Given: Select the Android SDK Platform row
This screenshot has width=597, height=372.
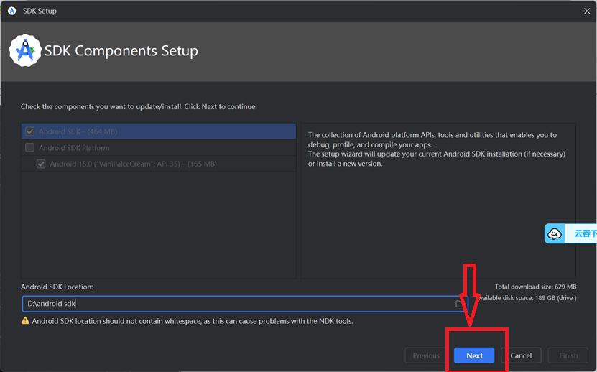Looking at the screenshot, I should pyautogui.click(x=158, y=148).
